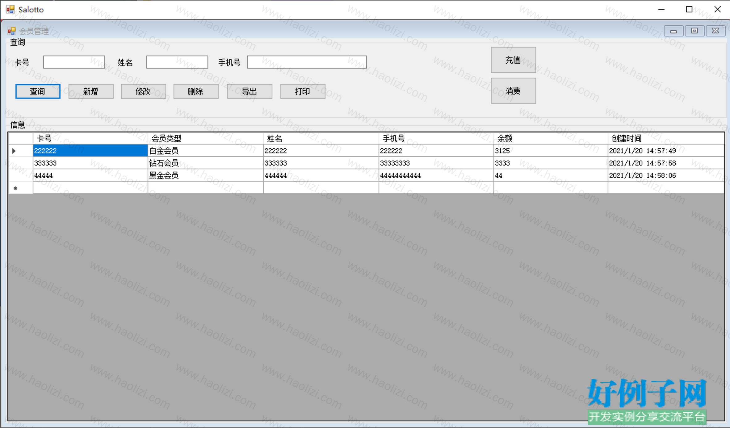Image resolution: width=730 pixels, height=428 pixels.
Task: Open the 消费 consume dialog
Action: point(513,91)
